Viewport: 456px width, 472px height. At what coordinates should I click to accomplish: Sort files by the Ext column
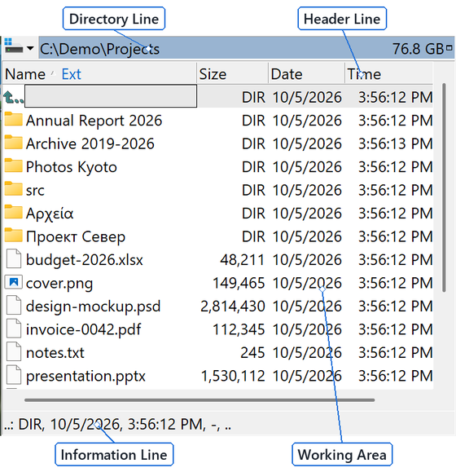click(71, 74)
